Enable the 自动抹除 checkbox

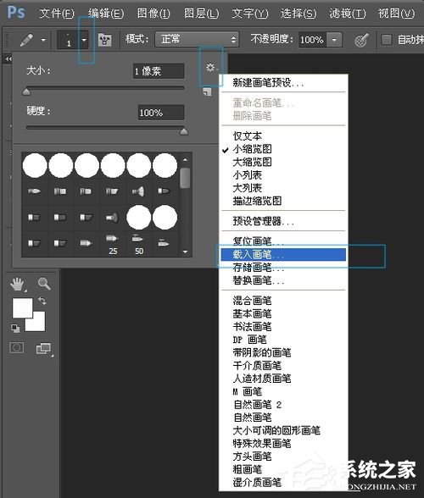(x=386, y=40)
